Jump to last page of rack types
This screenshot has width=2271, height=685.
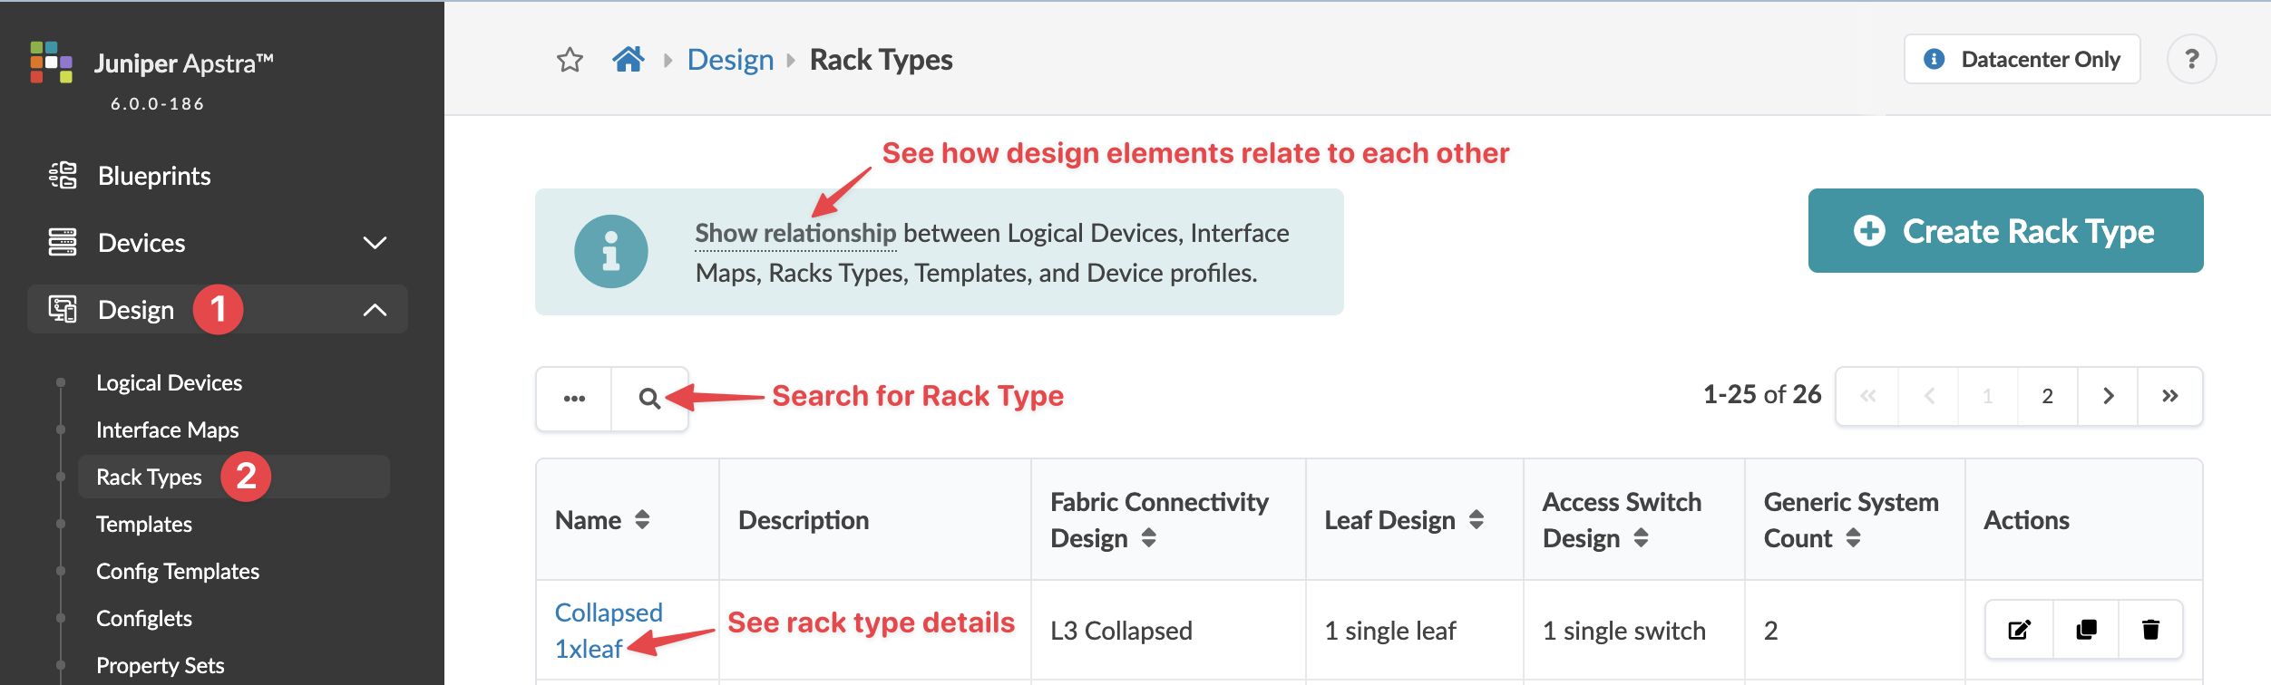2169,397
